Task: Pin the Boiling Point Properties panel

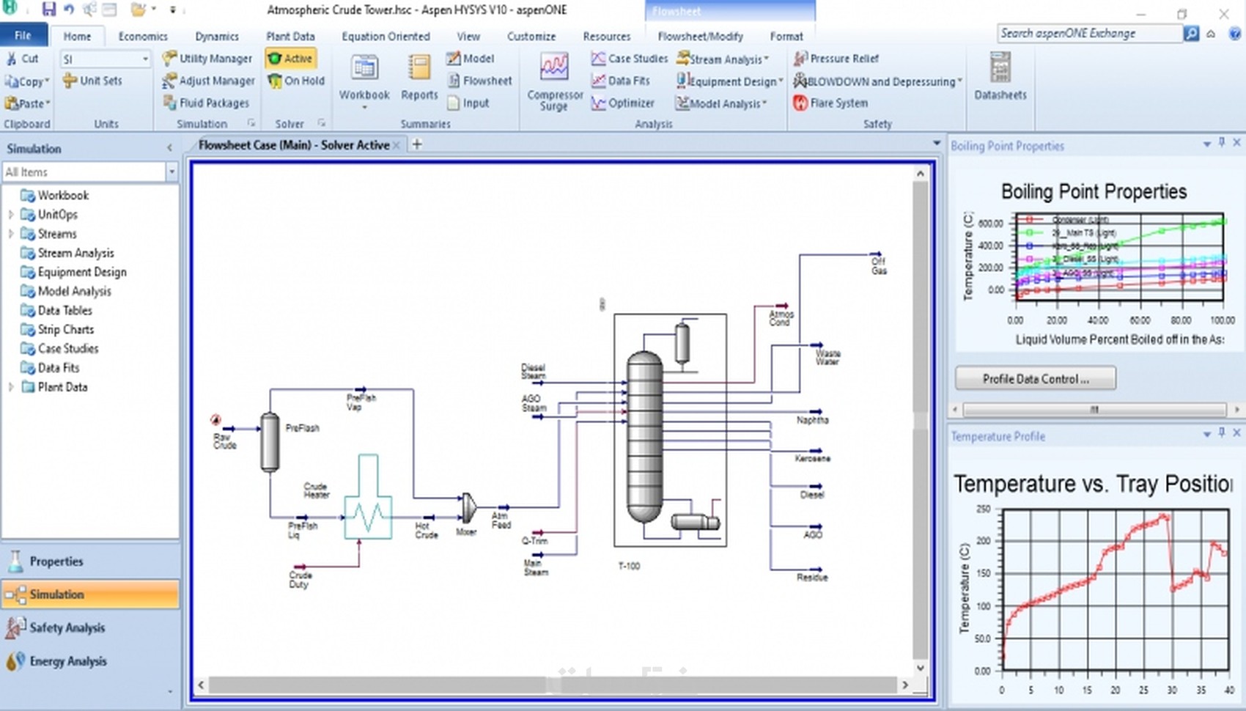Action: point(1222,143)
